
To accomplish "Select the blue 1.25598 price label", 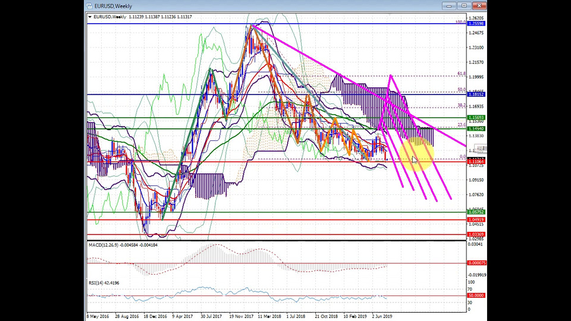I will 476,24.
